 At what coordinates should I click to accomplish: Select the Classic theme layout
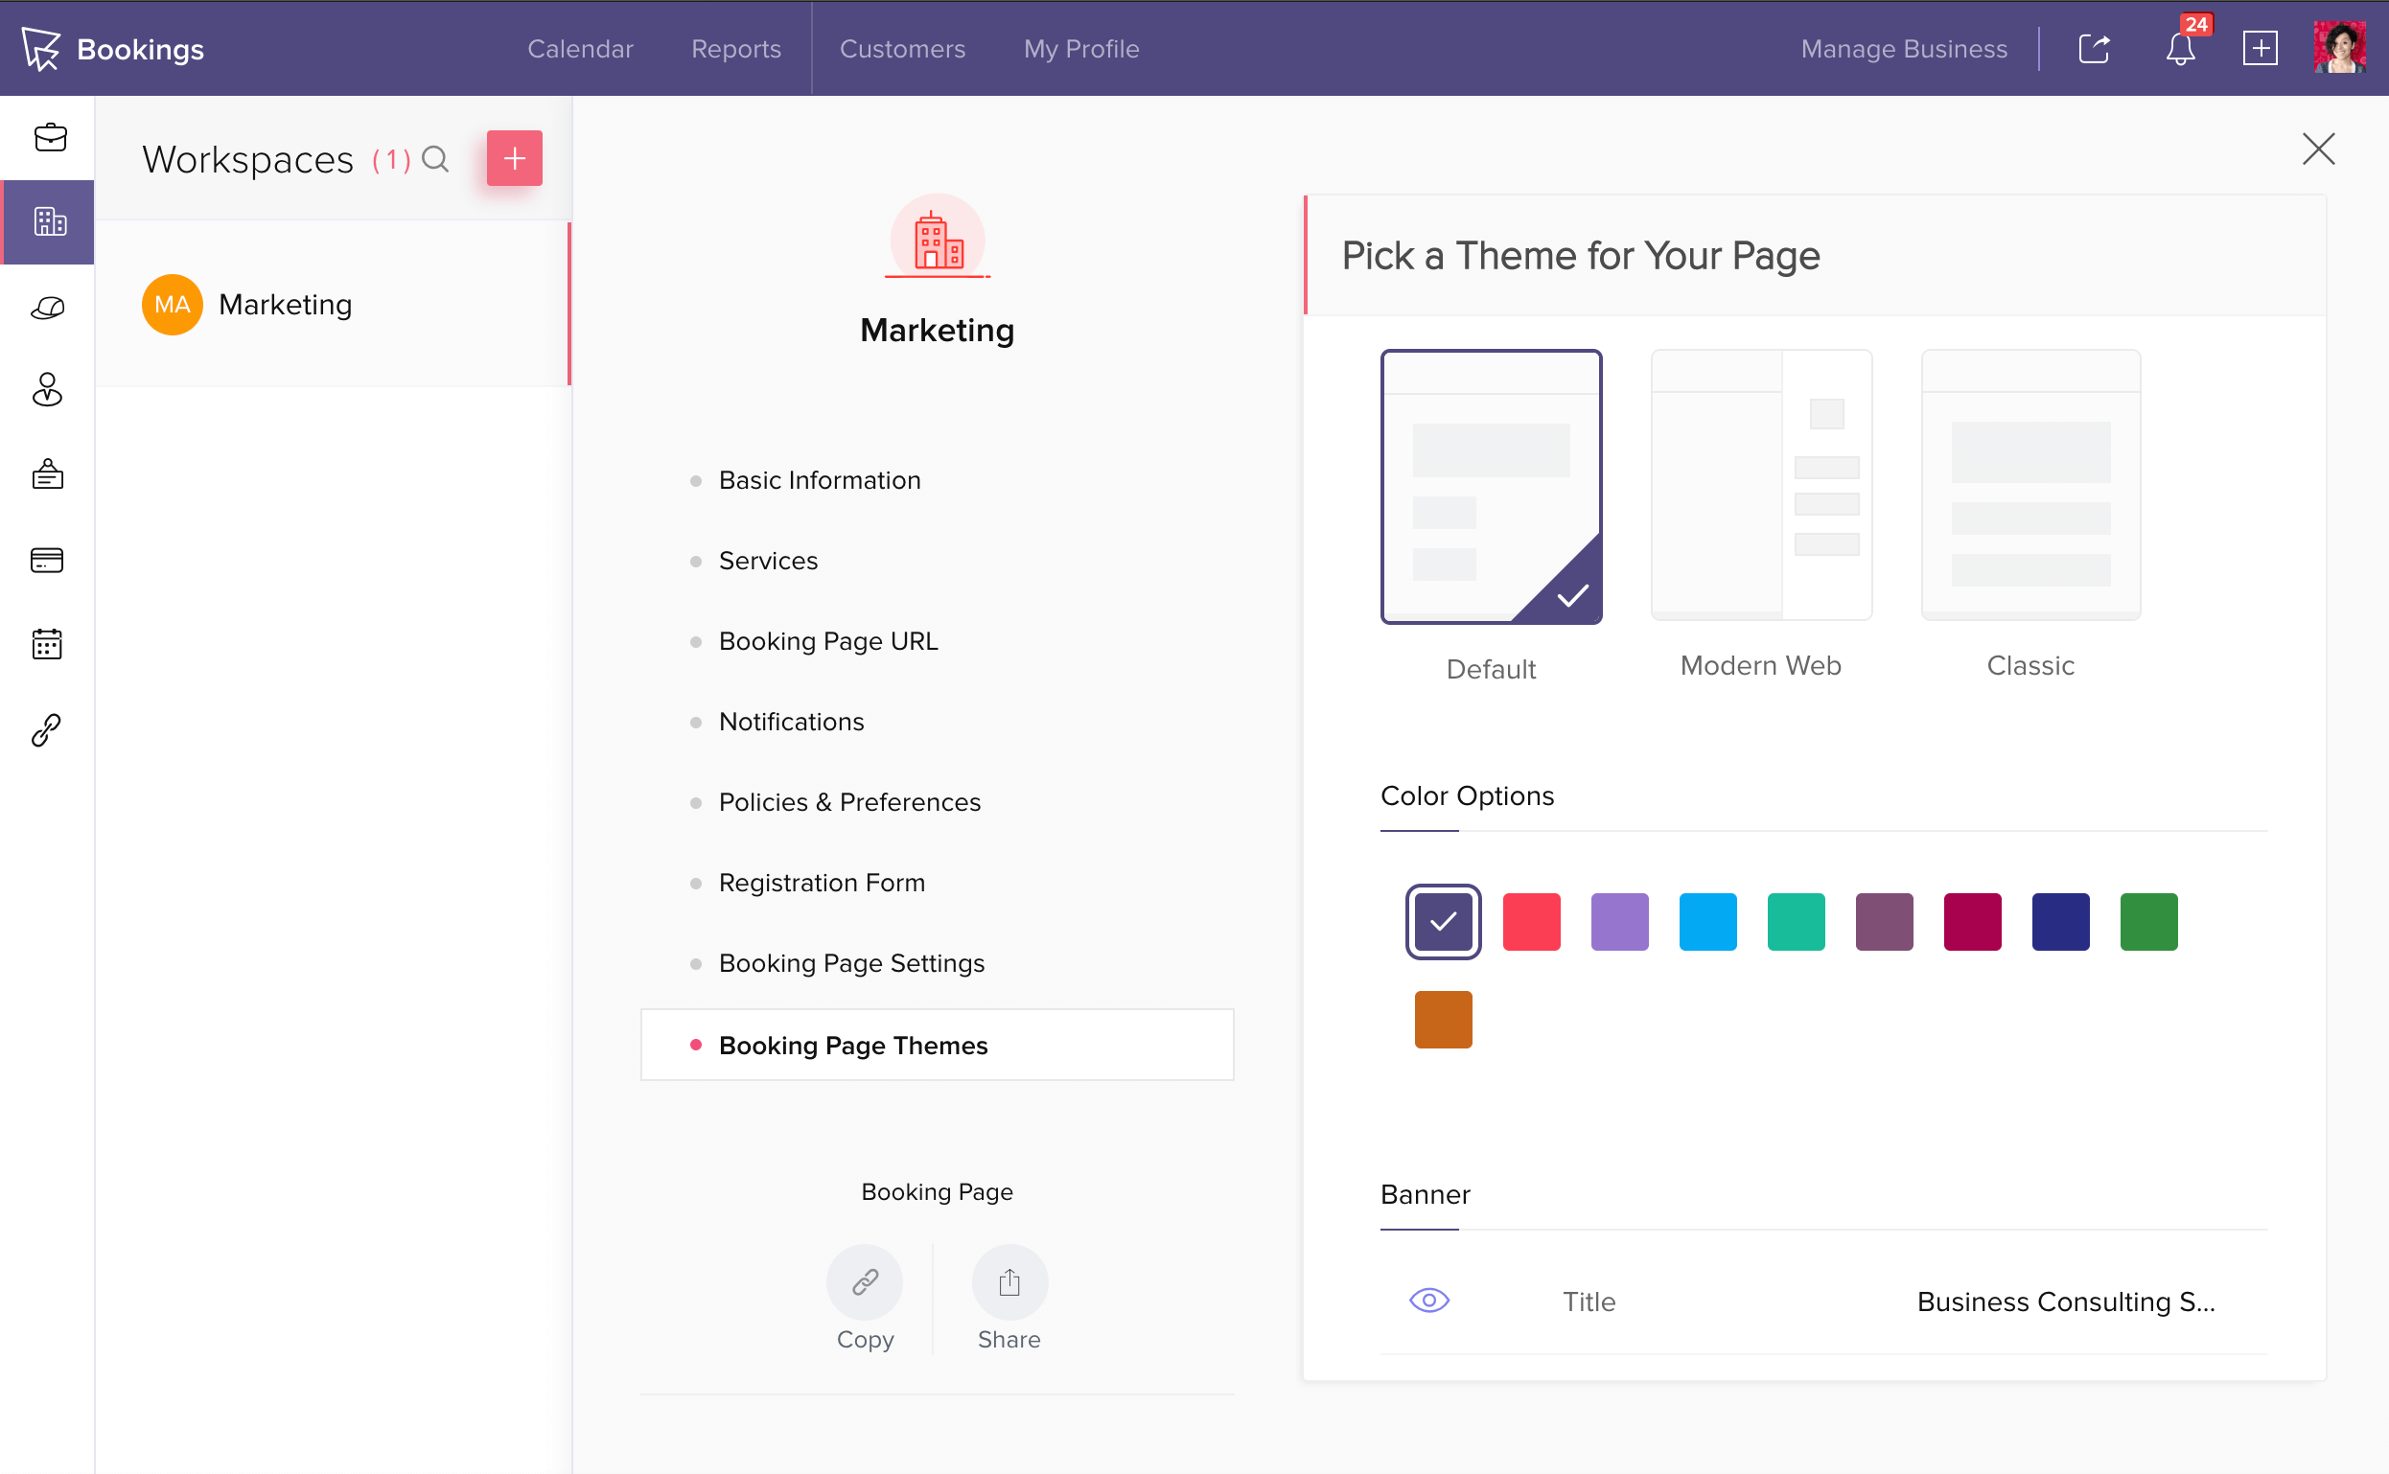click(2030, 486)
